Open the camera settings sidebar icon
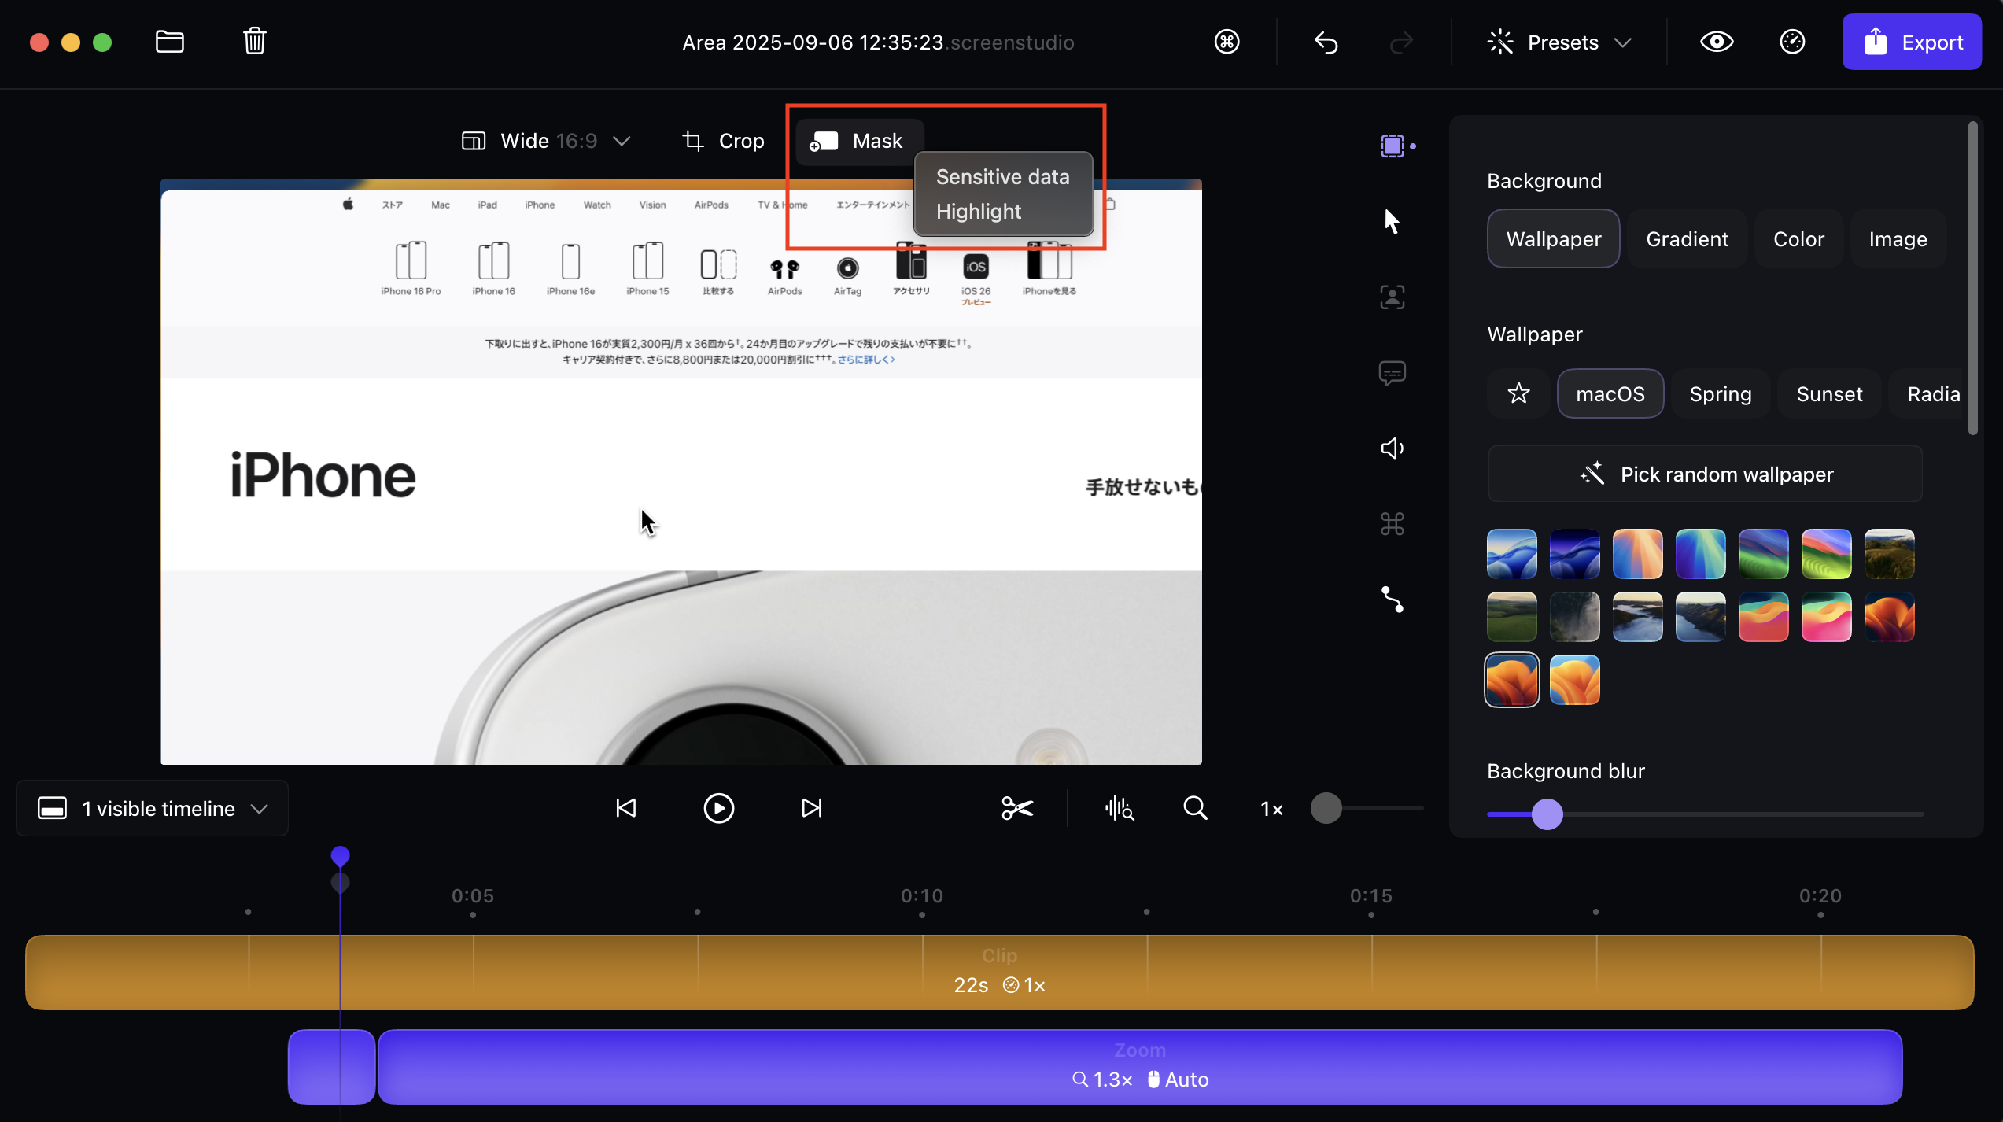Screen dimensions: 2003x1122 click(1392, 297)
